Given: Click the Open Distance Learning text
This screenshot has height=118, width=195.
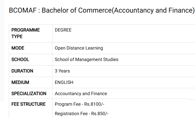Looking at the screenshot, I should tap(79, 48).
